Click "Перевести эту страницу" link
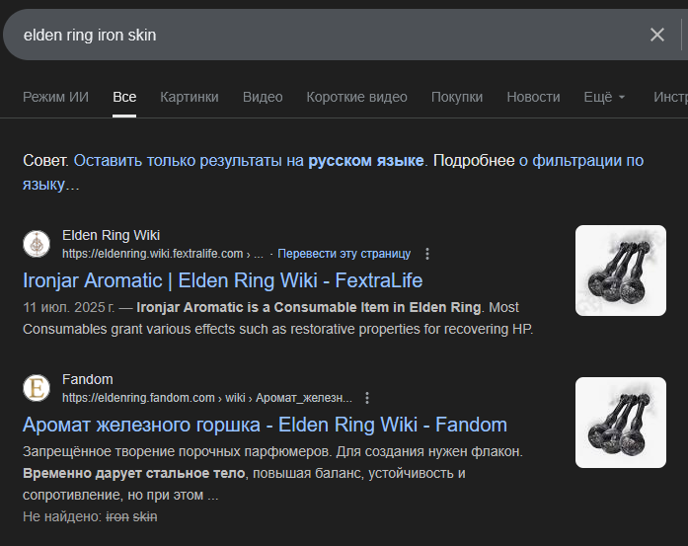Image resolution: width=688 pixels, height=546 pixels. 344,254
